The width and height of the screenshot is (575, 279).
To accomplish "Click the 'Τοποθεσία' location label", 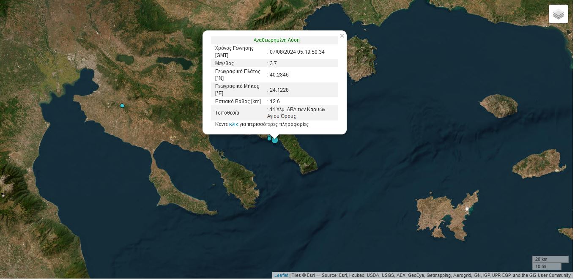I will (227, 113).
